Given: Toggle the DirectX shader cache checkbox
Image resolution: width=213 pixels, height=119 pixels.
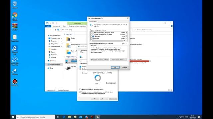Looking at the screenshot, I should pyautogui.click(x=91, y=32).
